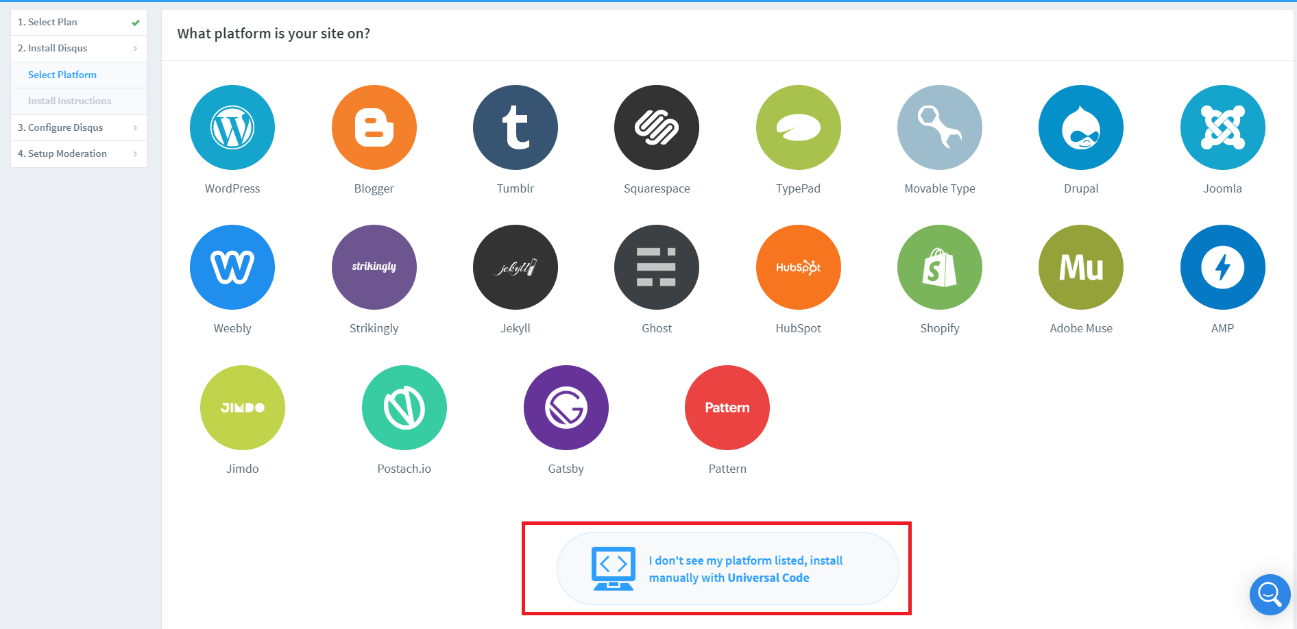Select the Movable Type wrench icon
Image resolution: width=1297 pixels, height=629 pixels.
click(x=940, y=127)
